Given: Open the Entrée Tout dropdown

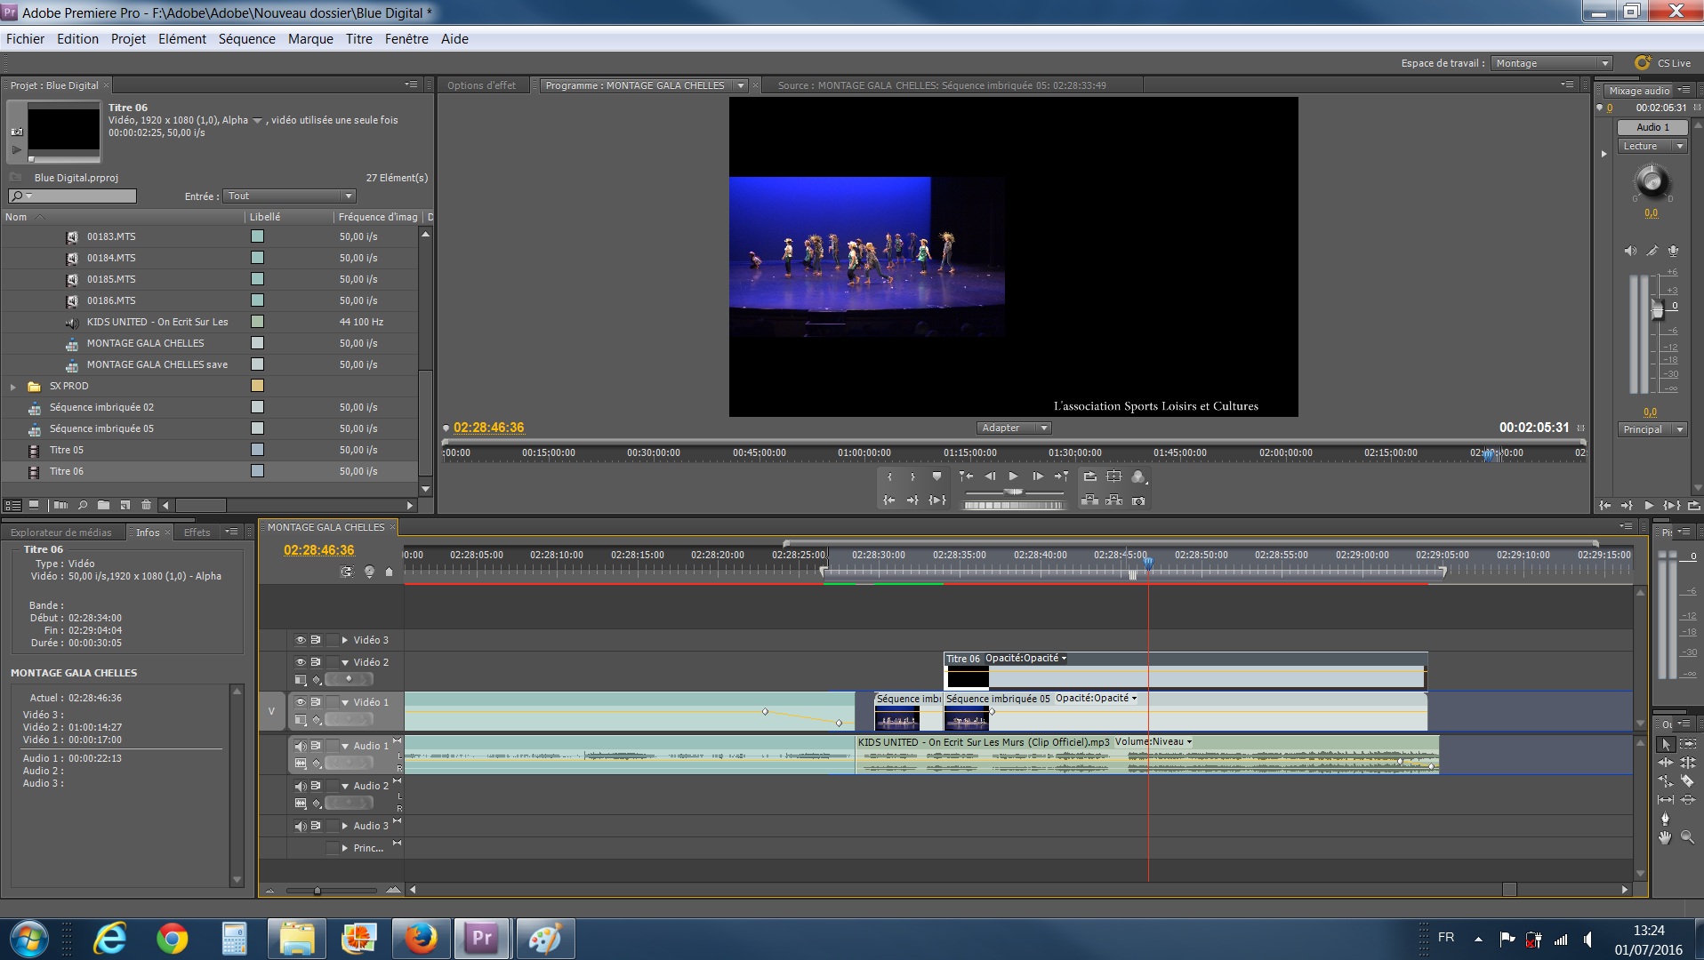Looking at the screenshot, I should (290, 196).
